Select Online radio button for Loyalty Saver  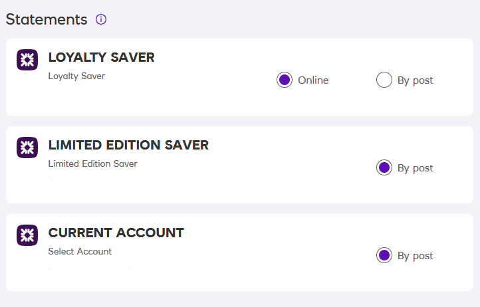tap(284, 80)
